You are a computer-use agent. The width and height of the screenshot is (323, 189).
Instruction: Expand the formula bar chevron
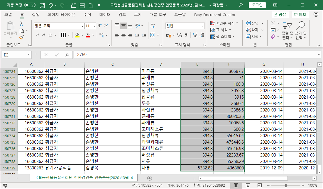tap(319, 55)
